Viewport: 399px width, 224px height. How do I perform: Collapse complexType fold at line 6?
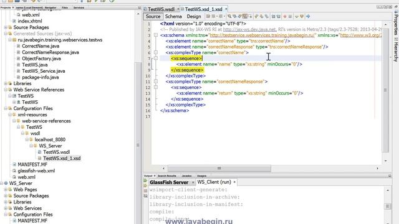click(x=156, y=52)
